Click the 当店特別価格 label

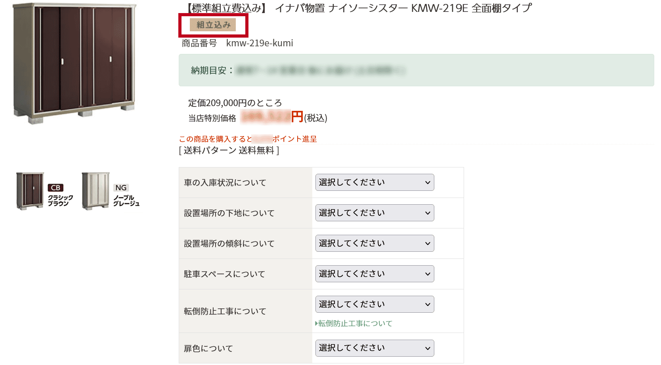point(212,118)
